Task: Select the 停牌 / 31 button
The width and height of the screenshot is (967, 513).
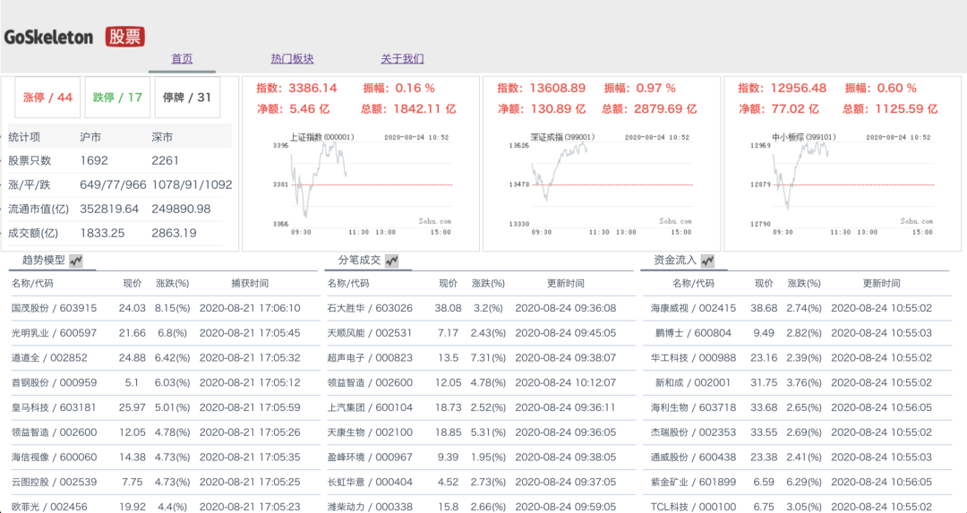Action: pyautogui.click(x=187, y=98)
